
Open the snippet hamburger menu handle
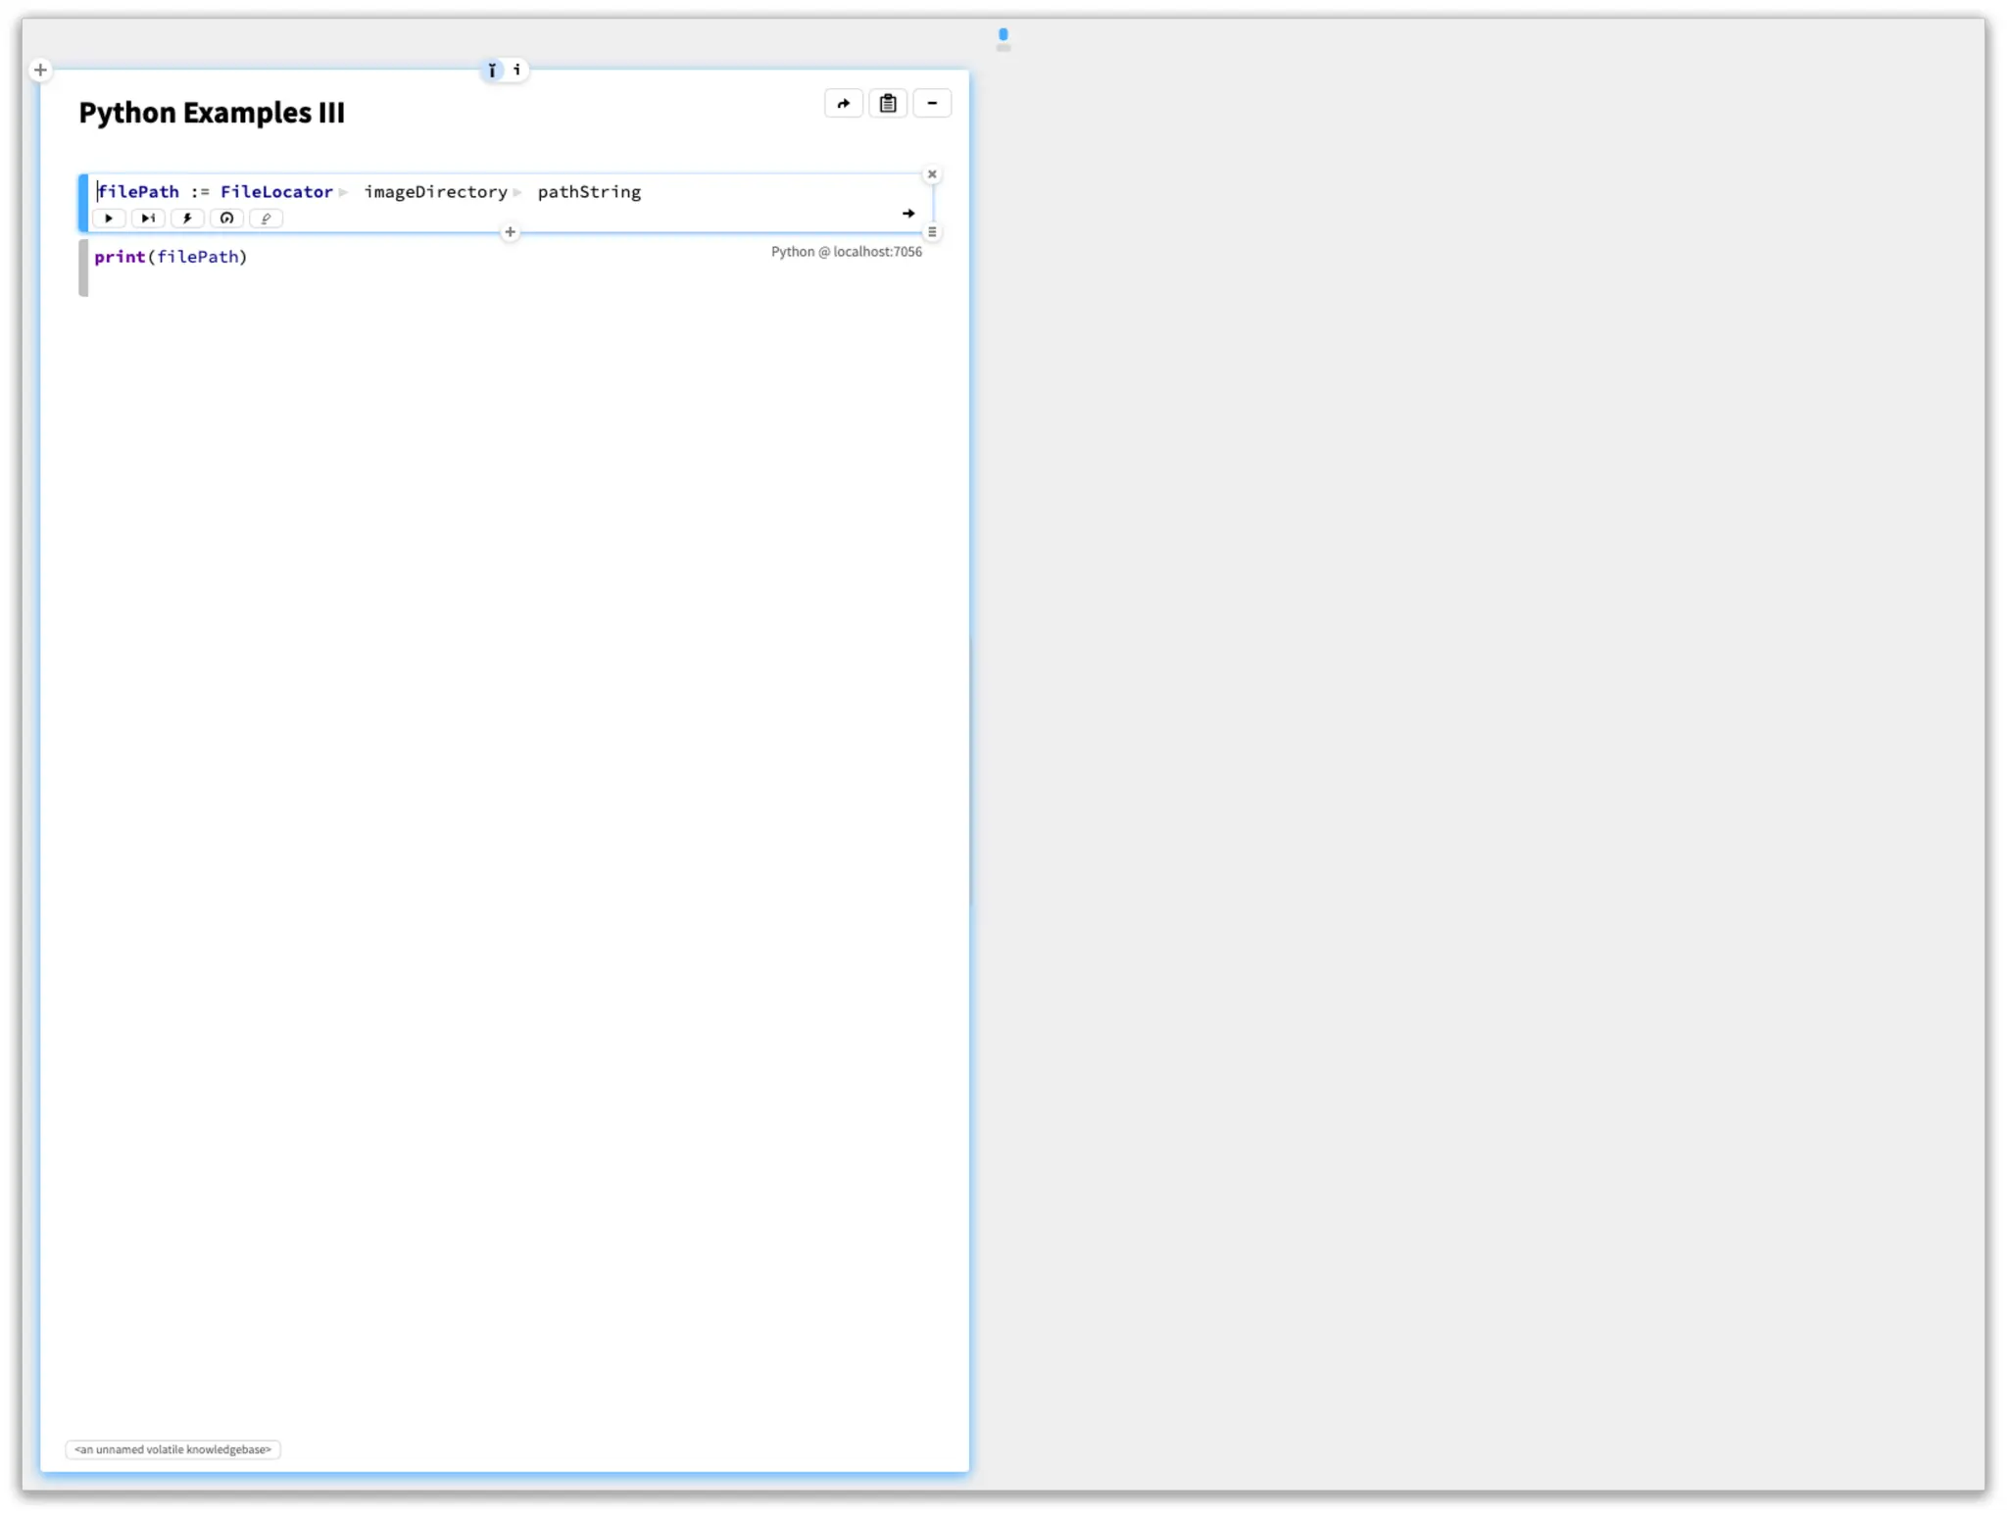[932, 233]
